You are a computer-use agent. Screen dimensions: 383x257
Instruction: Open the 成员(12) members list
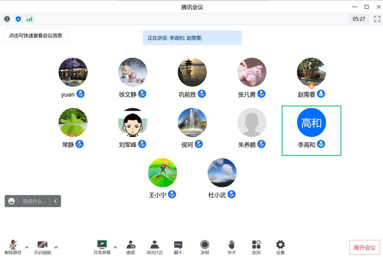[154, 247]
